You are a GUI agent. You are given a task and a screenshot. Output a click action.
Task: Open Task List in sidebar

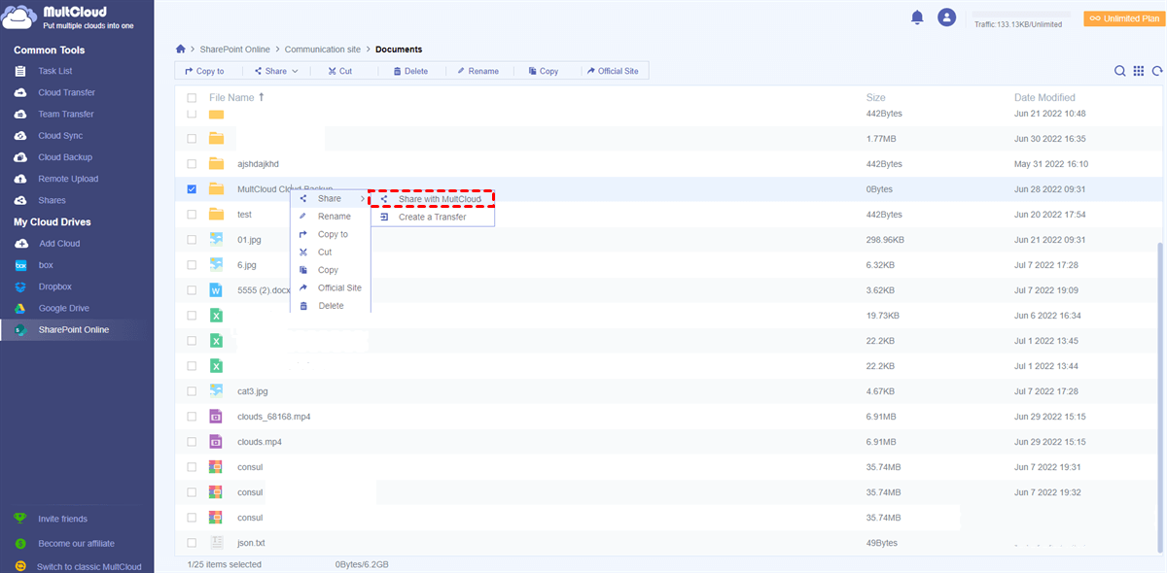pyautogui.click(x=54, y=71)
